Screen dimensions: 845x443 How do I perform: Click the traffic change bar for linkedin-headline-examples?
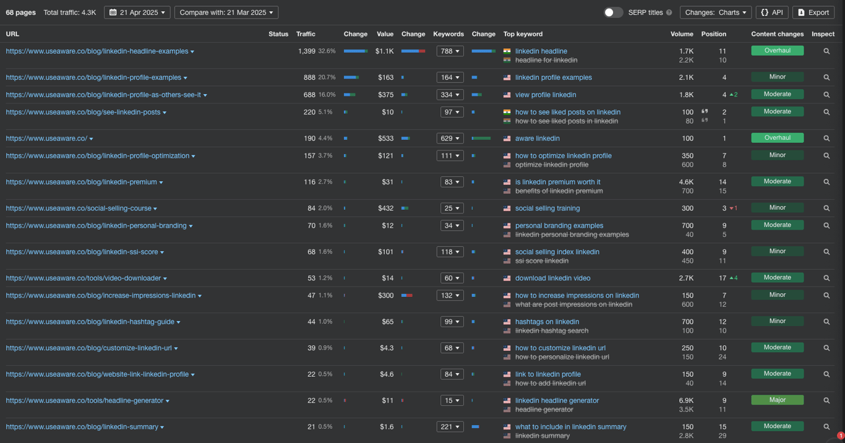[x=356, y=51]
